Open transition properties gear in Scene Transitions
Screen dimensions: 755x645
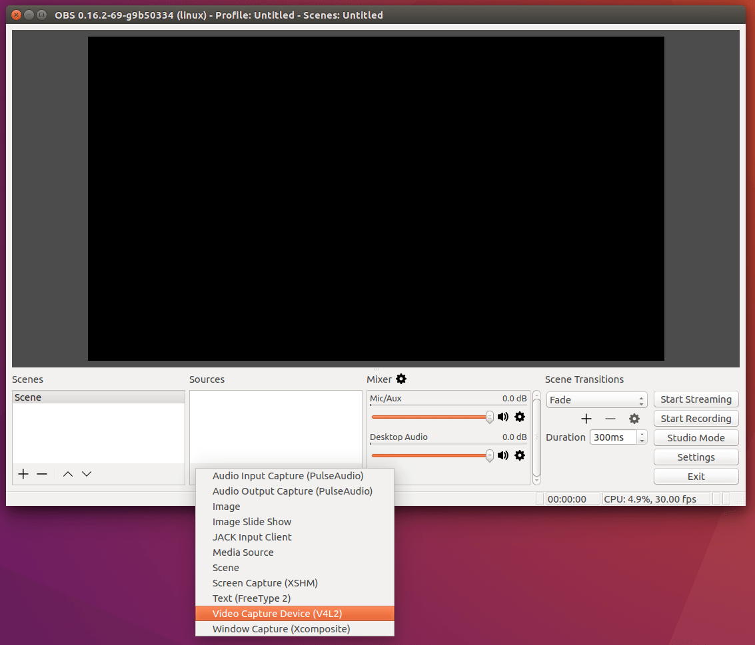tap(634, 419)
